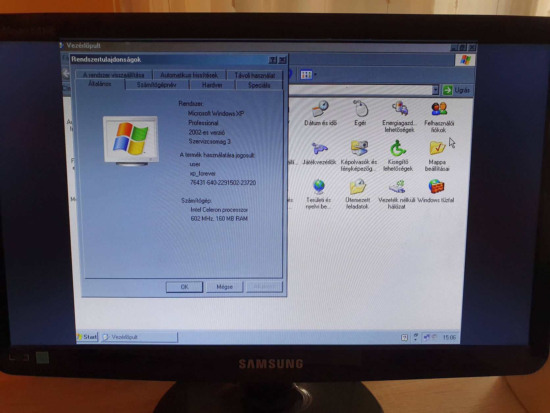
Task: Switch to the Távoli használat tab
Action: pyautogui.click(x=255, y=75)
